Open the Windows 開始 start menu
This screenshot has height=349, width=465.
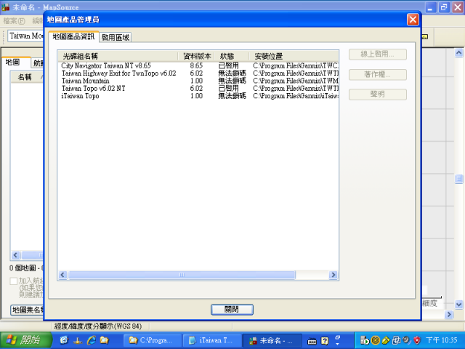coord(26,340)
